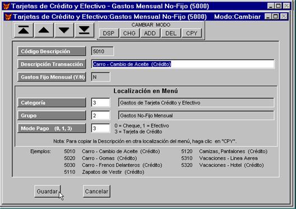Click the fox icon in inner window title
296x209 pixels.
point(8,17)
